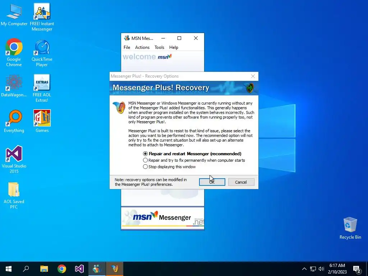Click the Windows Start button
This screenshot has width=368, height=276.
(x=9, y=269)
